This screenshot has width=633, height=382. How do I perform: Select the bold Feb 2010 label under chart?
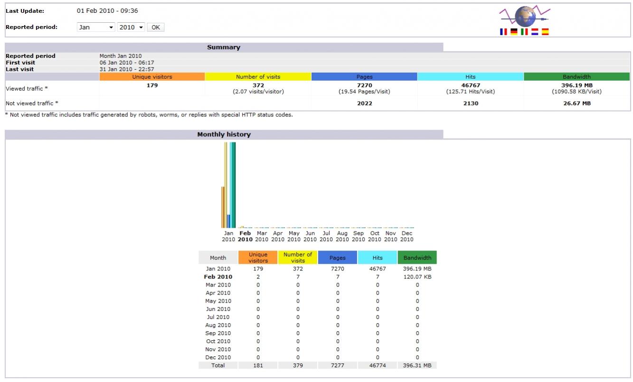click(x=245, y=236)
